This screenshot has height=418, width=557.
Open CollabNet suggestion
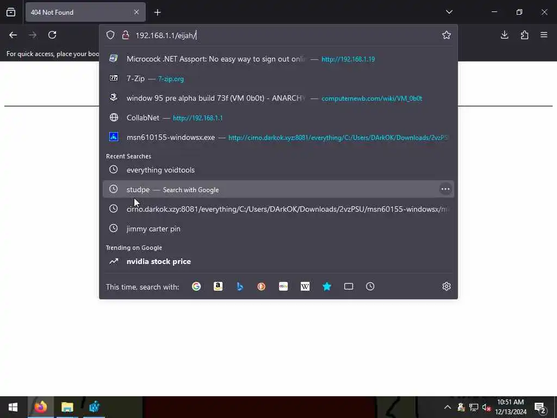pyautogui.click(x=278, y=118)
